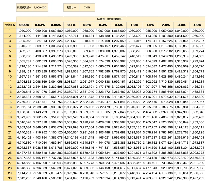Select the initial investment value 1,000,000
The height and width of the screenshot is (183, 209).
(40, 7)
